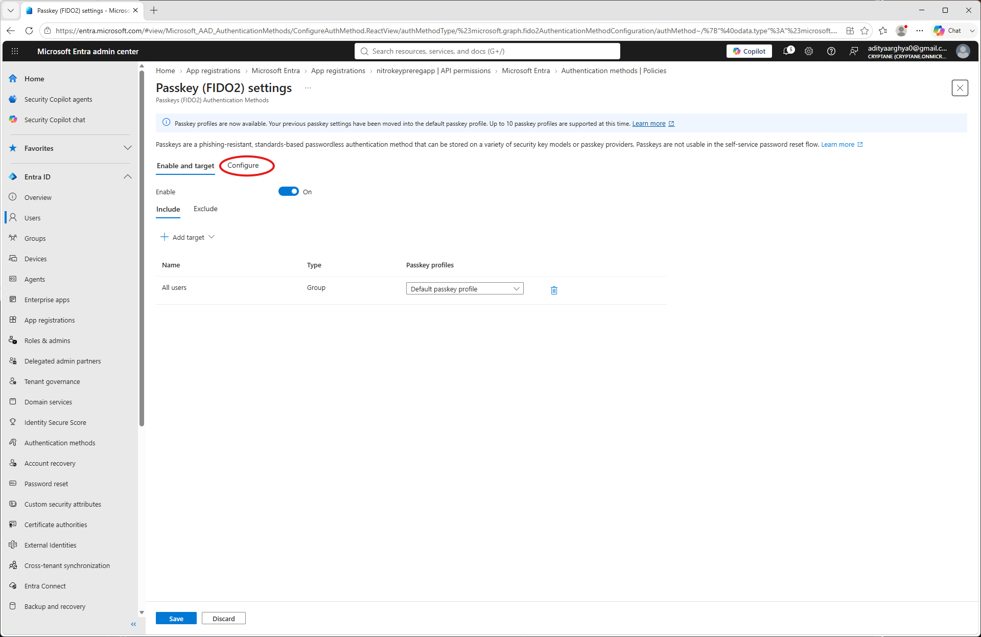Click the Password reset icon
This screenshot has width=981, height=637.
13,484
